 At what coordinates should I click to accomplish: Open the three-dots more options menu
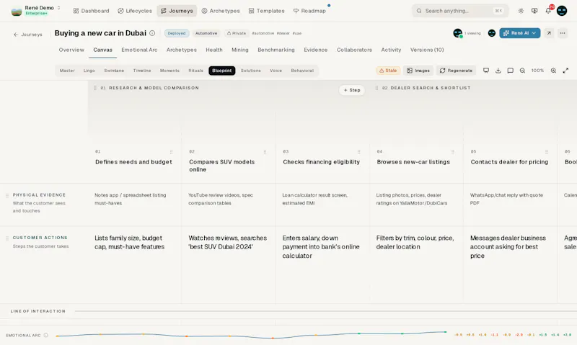(563, 33)
